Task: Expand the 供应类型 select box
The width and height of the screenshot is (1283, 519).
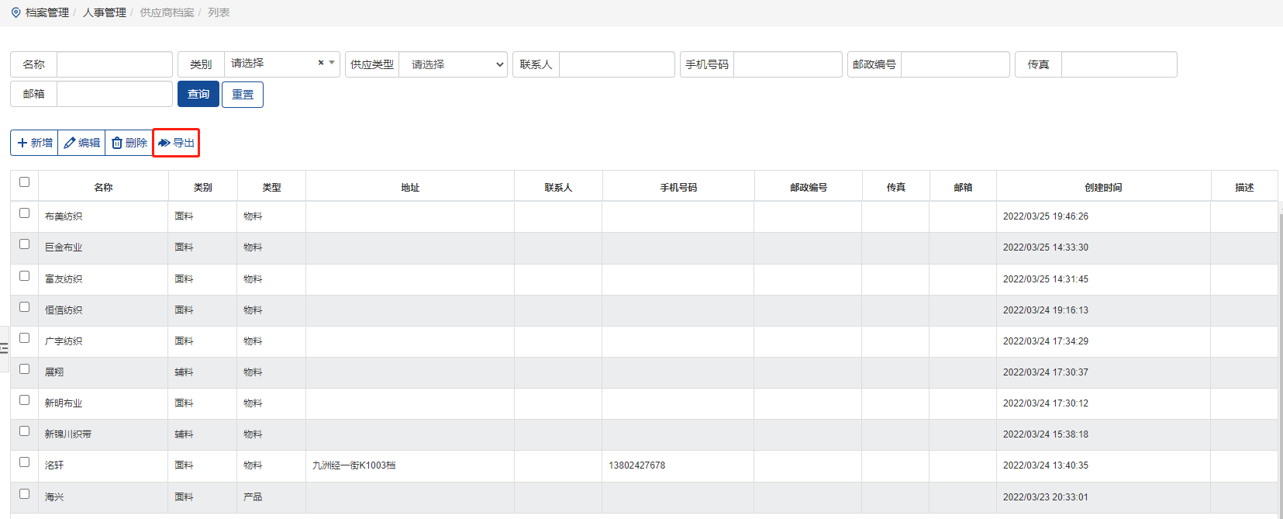Action: point(453,64)
